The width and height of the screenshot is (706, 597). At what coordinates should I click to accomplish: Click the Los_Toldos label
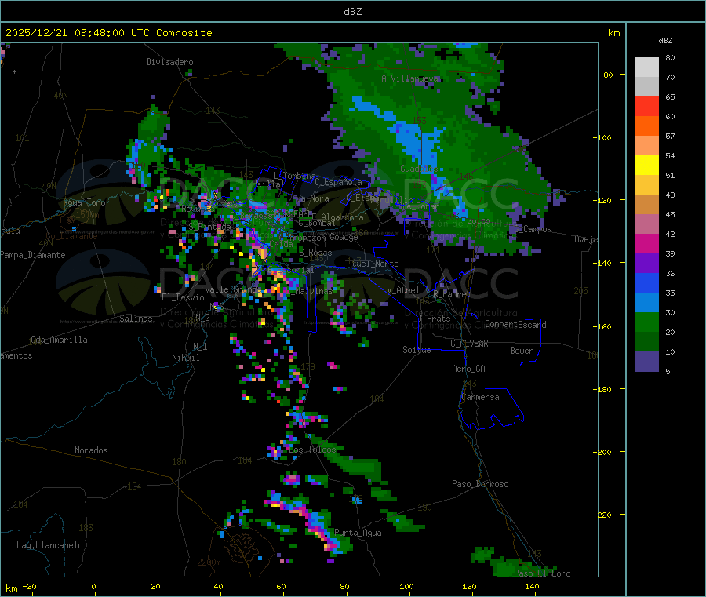click(312, 450)
